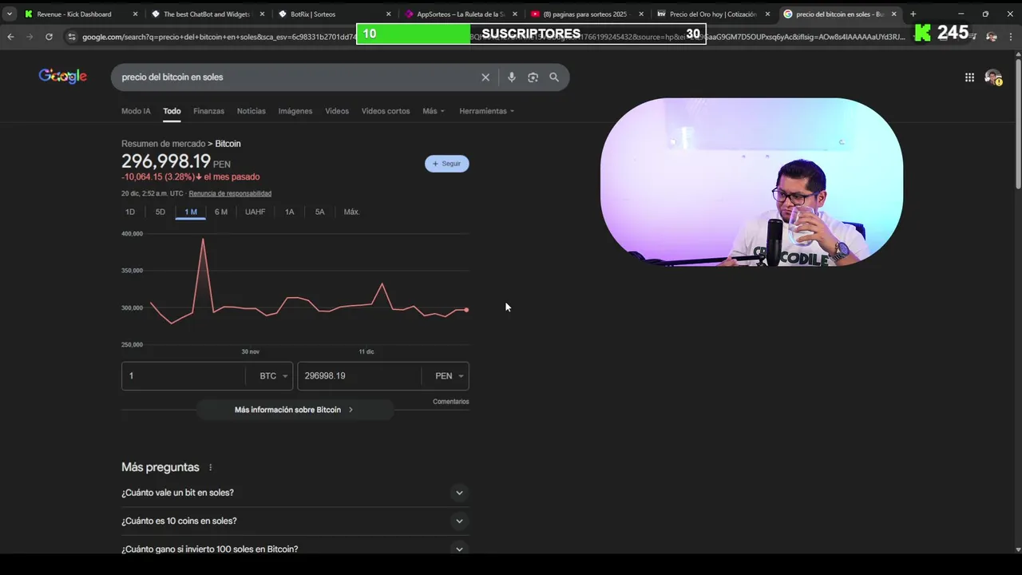Open Google apps grid icon
The height and width of the screenshot is (575, 1022).
pyautogui.click(x=969, y=77)
